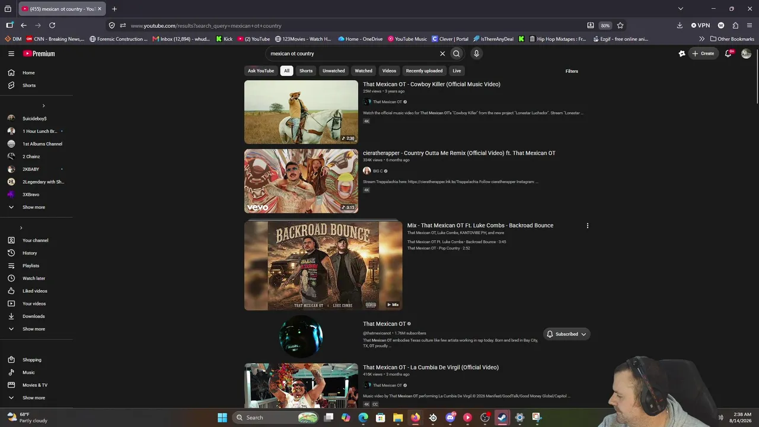Select the Videos filter chip
759x427 pixels.
tap(389, 71)
